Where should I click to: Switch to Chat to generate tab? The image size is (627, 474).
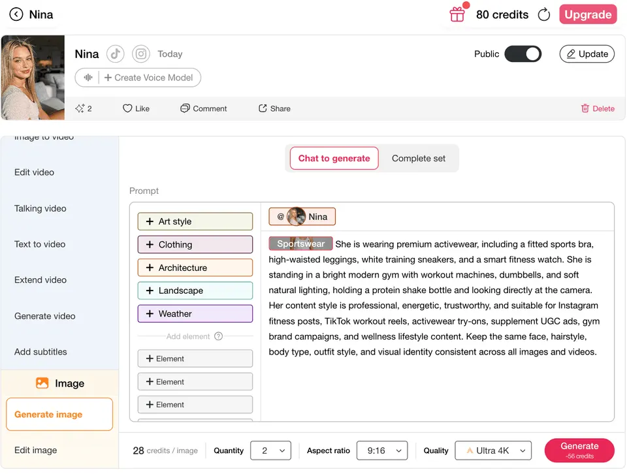(x=334, y=158)
